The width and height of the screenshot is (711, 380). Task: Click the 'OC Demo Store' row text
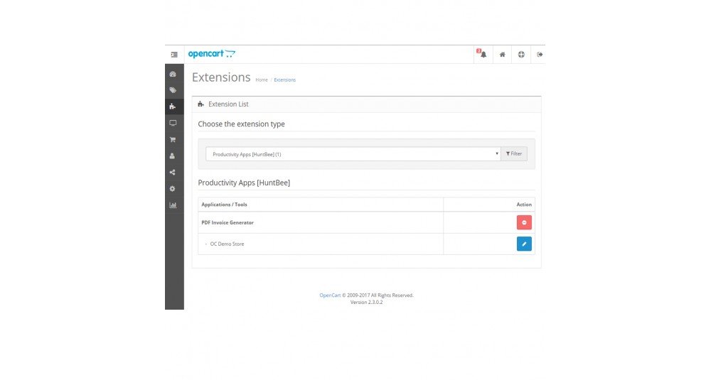(x=227, y=244)
